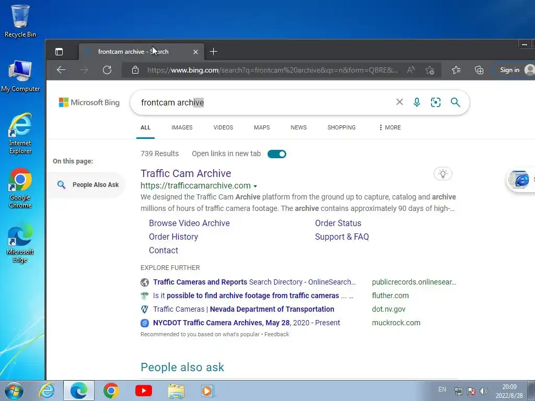Add this page to favorites
The image size is (535, 401).
429,70
